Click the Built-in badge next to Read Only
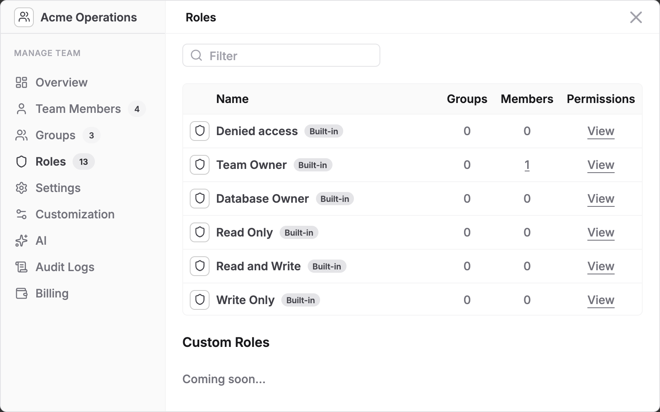This screenshot has height=412, width=660. (x=299, y=232)
